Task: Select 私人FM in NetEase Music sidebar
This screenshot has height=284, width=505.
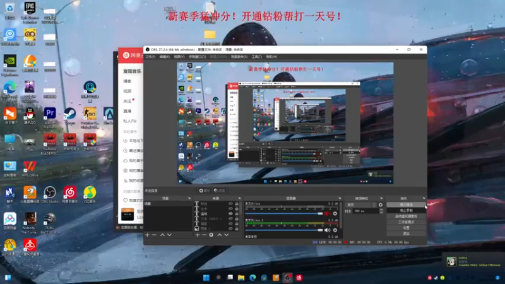Action: coord(130,121)
